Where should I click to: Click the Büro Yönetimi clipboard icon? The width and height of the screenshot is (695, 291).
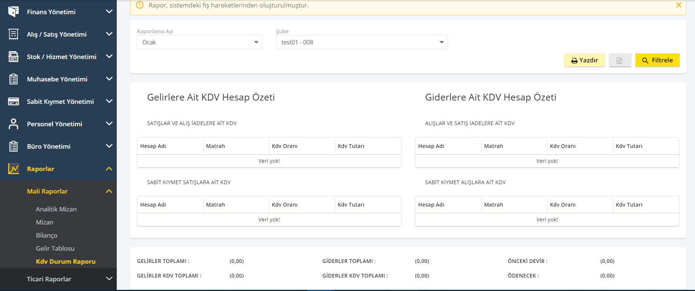coord(13,146)
